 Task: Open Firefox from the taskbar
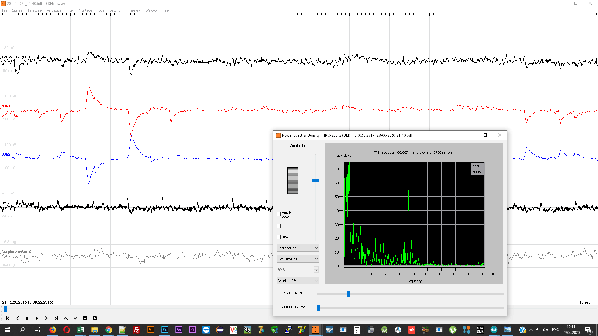[53, 330]
